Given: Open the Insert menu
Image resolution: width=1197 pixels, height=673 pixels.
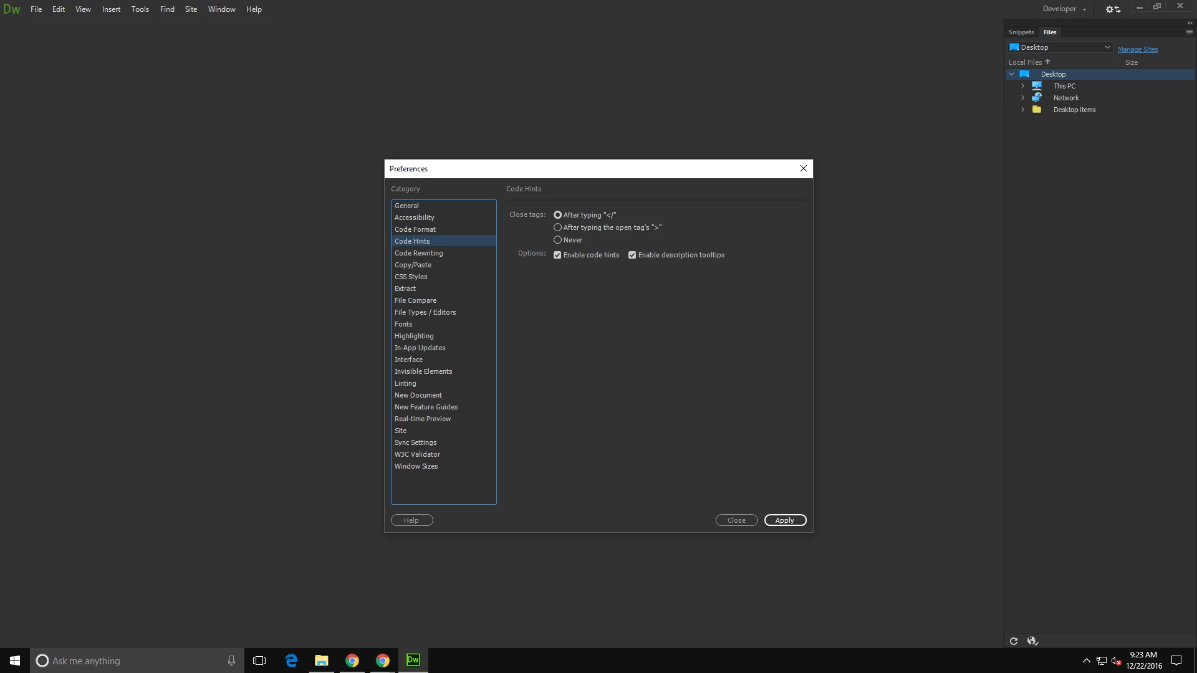Looking at the screenshot, I should [111, 9].
